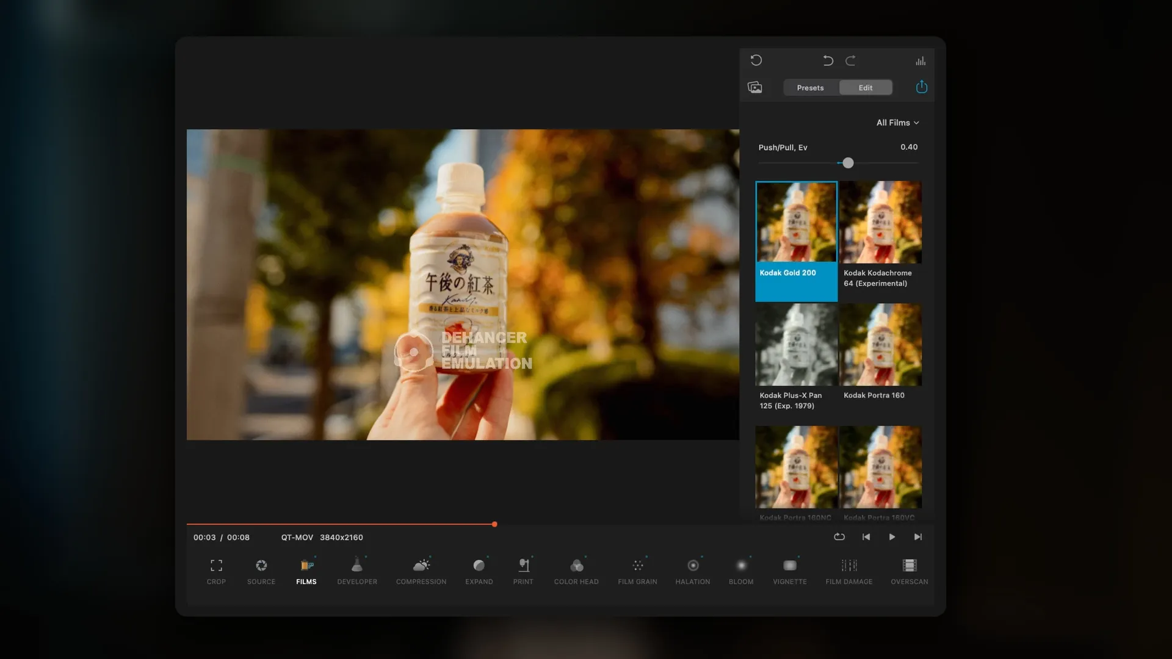Click the export share icon
Screen dimensions: 1172x659
click(922, 87)
